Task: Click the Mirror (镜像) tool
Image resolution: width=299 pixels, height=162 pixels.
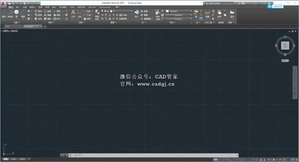Action: click(x=48, y=15)
